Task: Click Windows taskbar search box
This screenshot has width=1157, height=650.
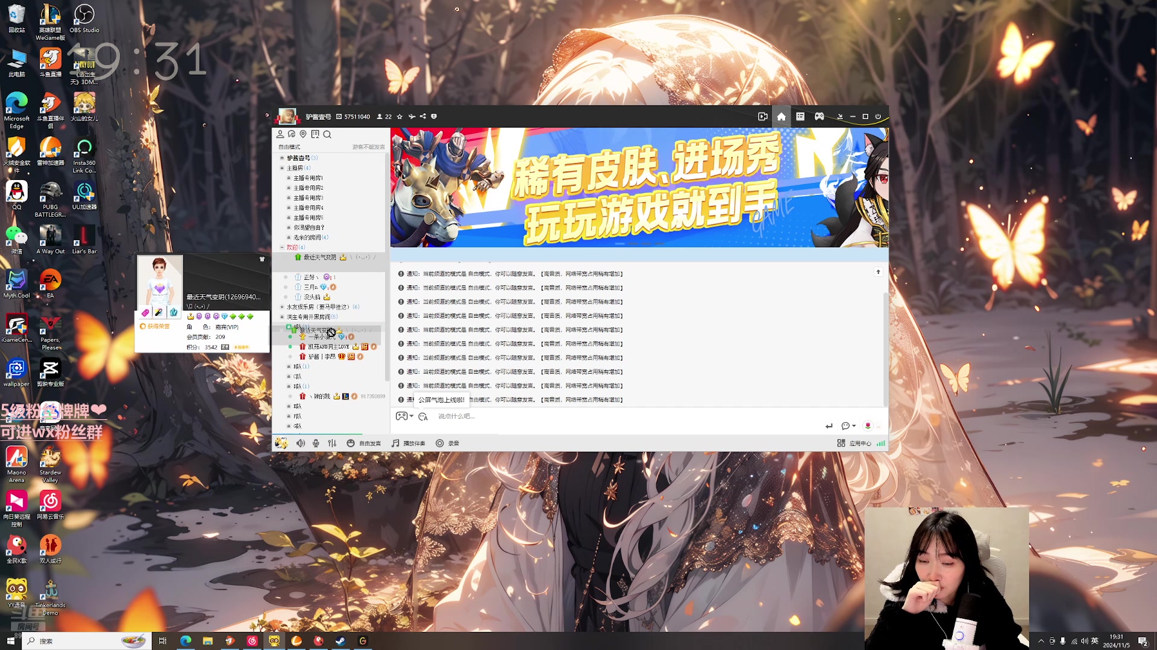Action: (86, 641)
